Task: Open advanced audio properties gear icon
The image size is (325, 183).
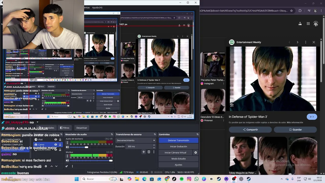Action: point(67,166)
